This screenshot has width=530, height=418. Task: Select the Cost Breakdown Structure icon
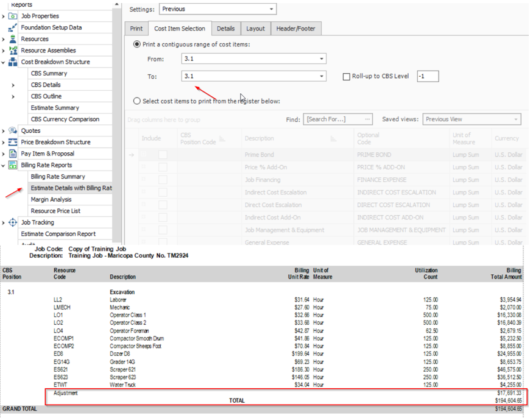coord(13,62)
